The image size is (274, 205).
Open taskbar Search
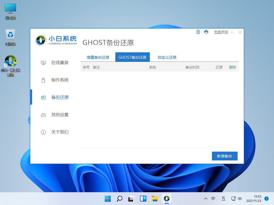(120, 199)
